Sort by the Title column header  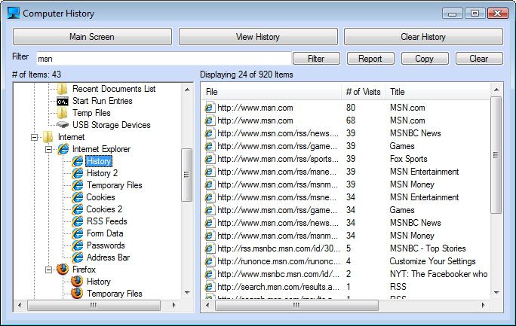tap(438, 92)
